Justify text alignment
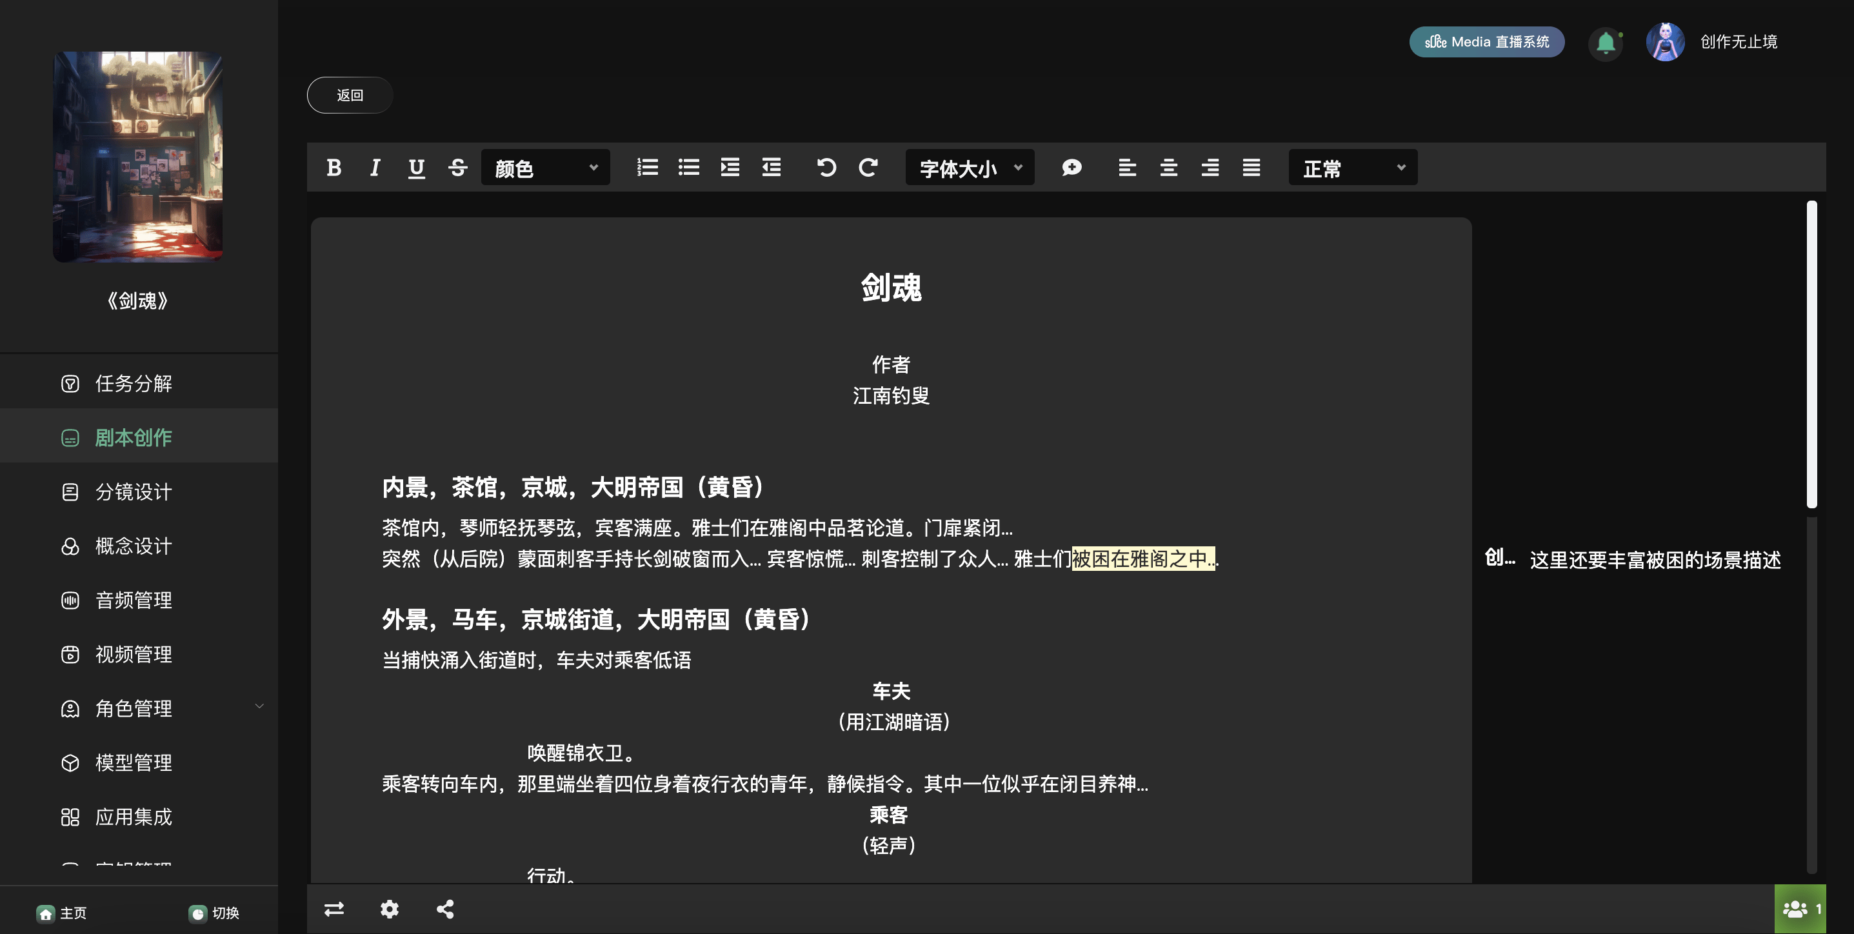Screen dimensions: 1854x934 coord(1251,168)
